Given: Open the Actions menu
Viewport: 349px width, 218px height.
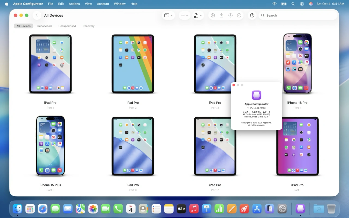Looking at the screenshot, I should (x=74, y=4).
